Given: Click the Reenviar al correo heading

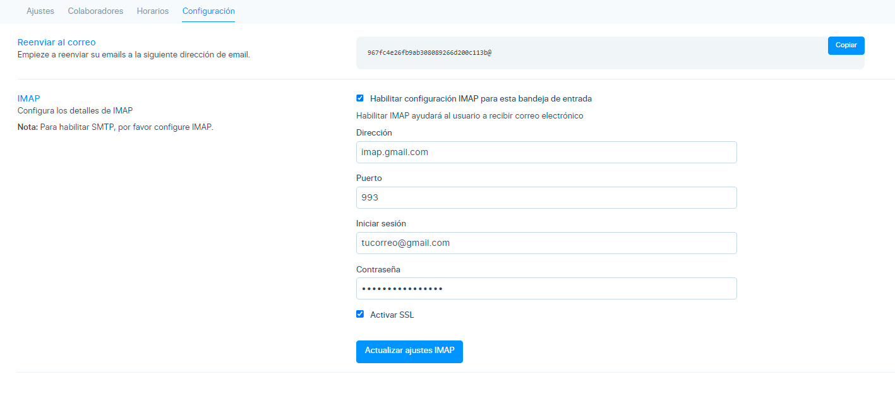Looking at the screenshot, I should point(57,42).
